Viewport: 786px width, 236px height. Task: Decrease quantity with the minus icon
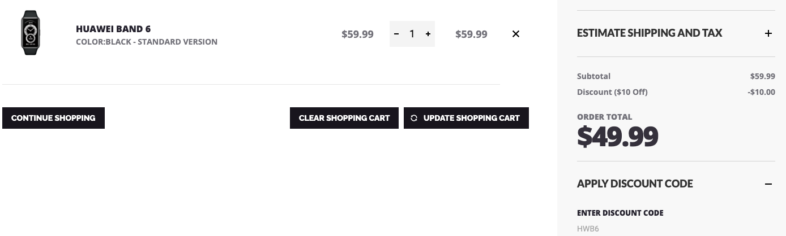click(396, 34)
